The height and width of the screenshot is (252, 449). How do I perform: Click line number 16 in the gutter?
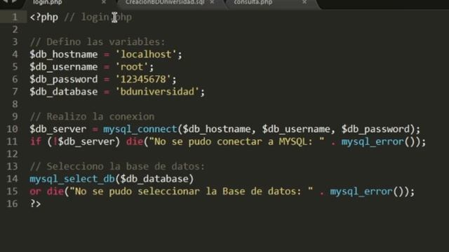point(12,204)
